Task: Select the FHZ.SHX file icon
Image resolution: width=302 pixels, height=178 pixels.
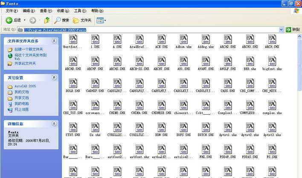Action: click(x=206, y=150)
